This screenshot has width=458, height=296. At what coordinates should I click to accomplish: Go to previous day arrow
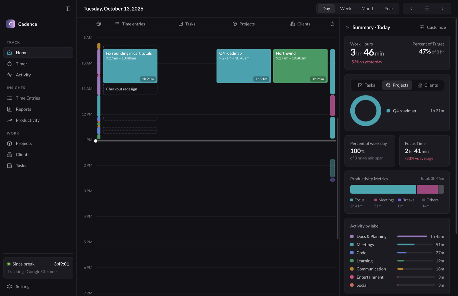(411, 9)
